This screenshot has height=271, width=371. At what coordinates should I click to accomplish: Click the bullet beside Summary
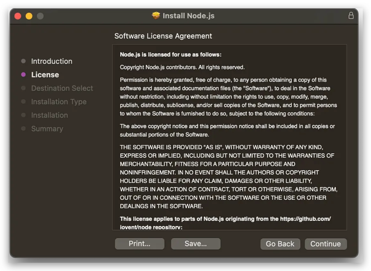tap(23, 129)
